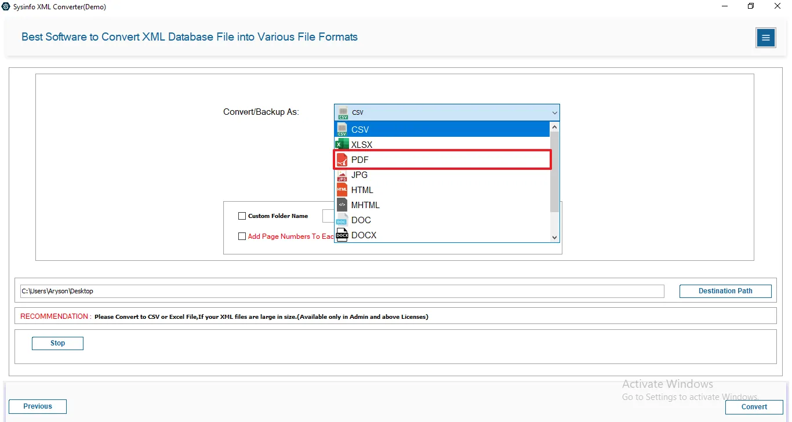Click the XLSX Excel icon
This screenshot has height=422, width=792.
pyautogui.click(x=342, y=144)
